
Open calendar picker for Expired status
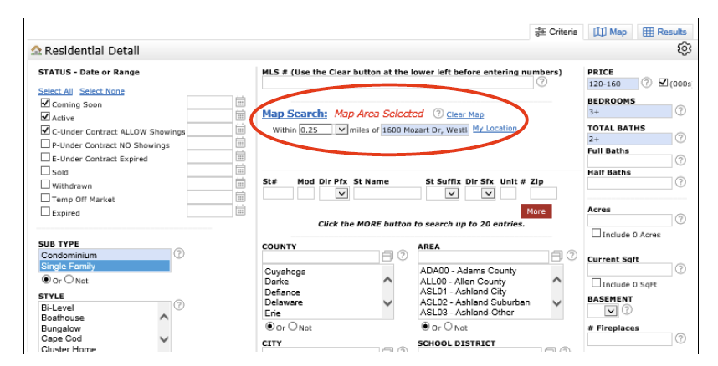[240, 211]
